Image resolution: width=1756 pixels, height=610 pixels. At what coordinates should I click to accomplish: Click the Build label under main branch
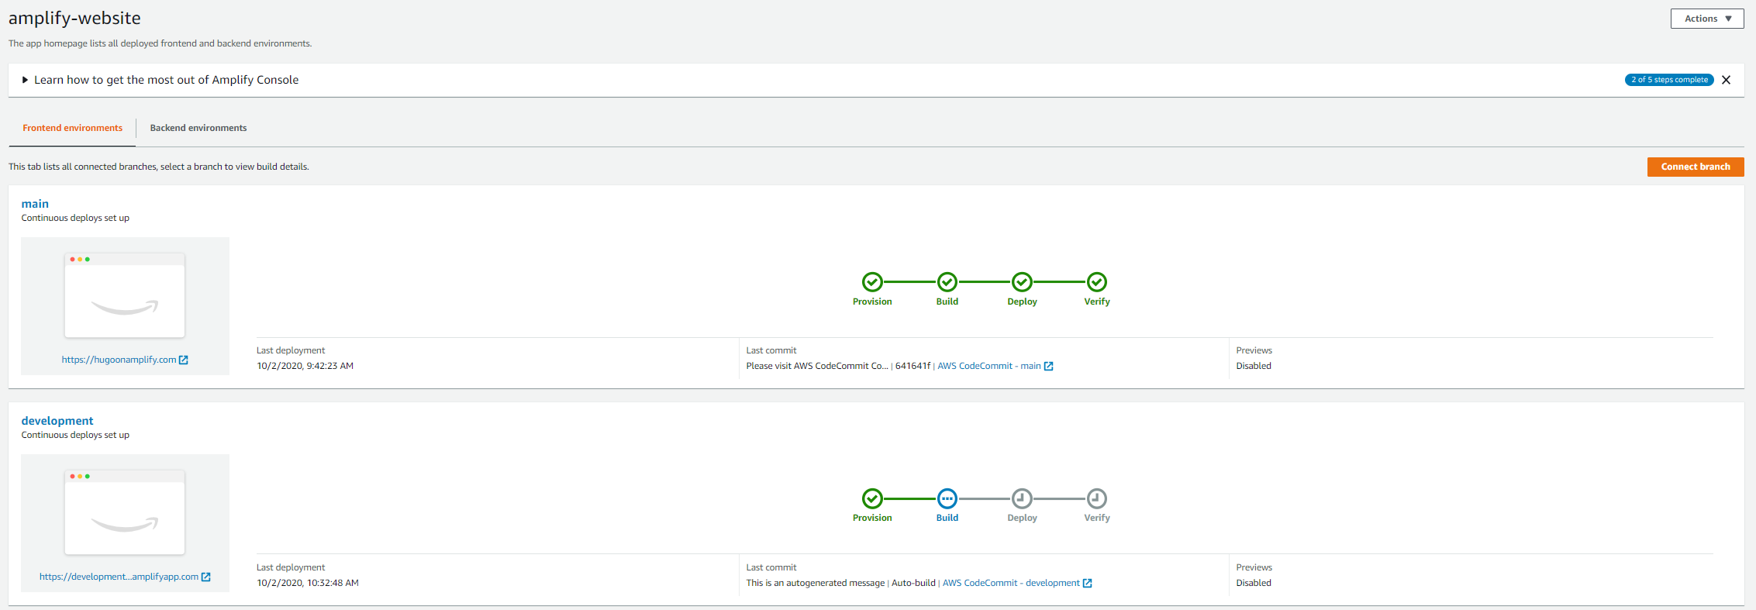[x=947, y=302]
